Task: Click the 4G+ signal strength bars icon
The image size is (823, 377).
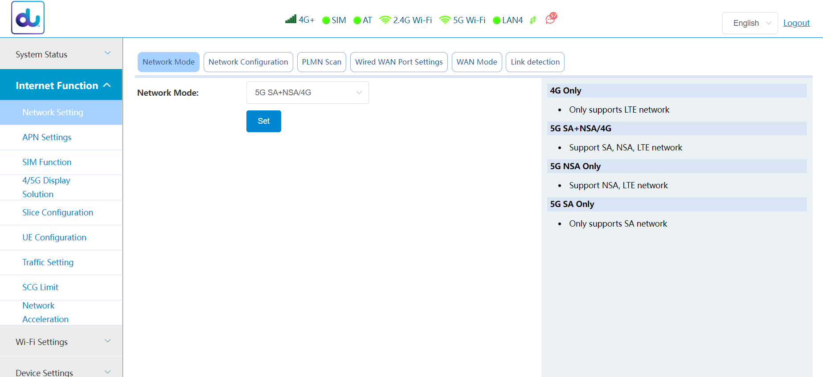Action: tap(291, 19)
